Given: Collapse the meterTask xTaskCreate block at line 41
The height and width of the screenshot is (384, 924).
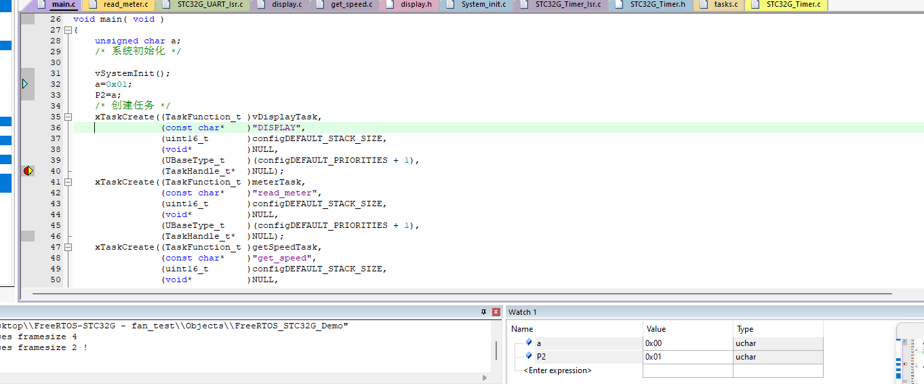Looking at the screenshot, I should click(x=68, y=182).
